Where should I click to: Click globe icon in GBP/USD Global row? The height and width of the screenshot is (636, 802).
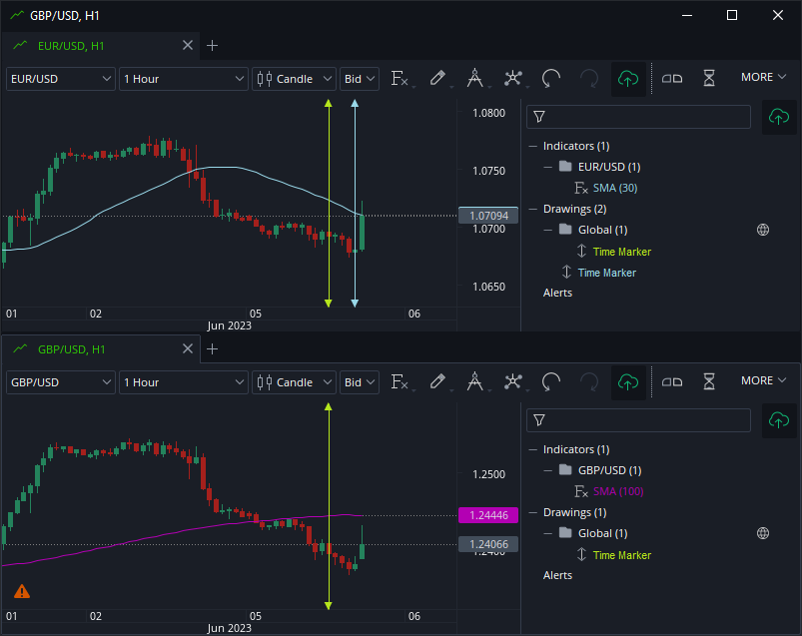[x=763, y=534]
